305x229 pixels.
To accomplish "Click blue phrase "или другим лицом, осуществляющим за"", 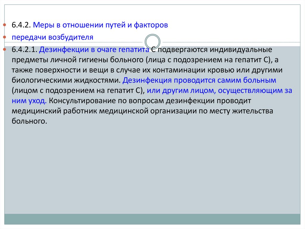I will pos(220,90).
